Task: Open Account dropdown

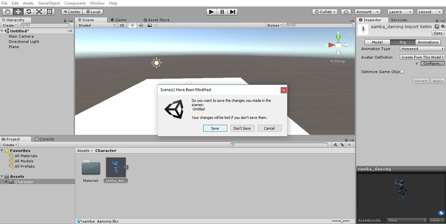Action: click(367, 12)
